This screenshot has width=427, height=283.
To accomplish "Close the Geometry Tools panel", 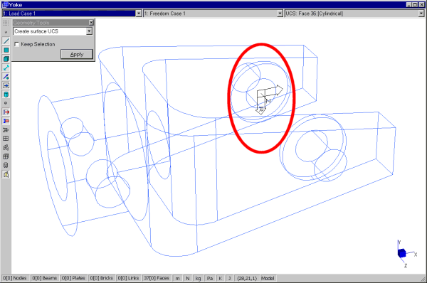I will (91, 23).
